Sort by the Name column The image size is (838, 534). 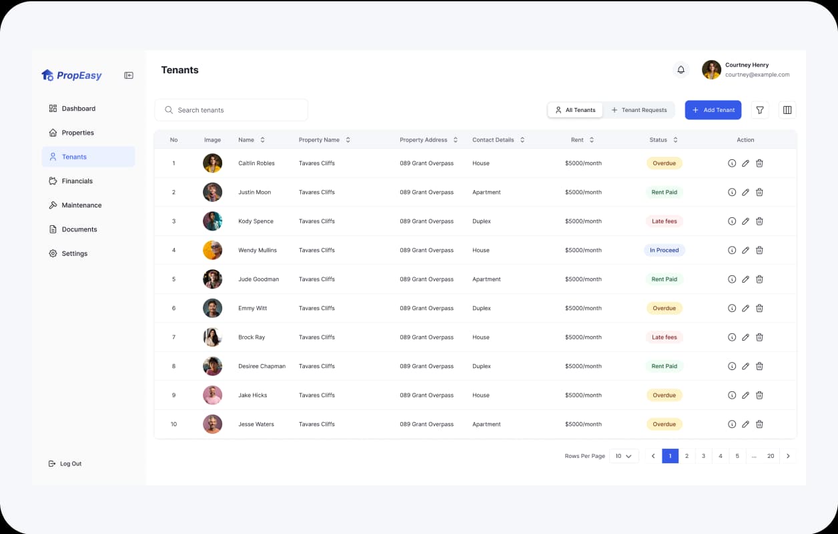(x=262, y=140)
